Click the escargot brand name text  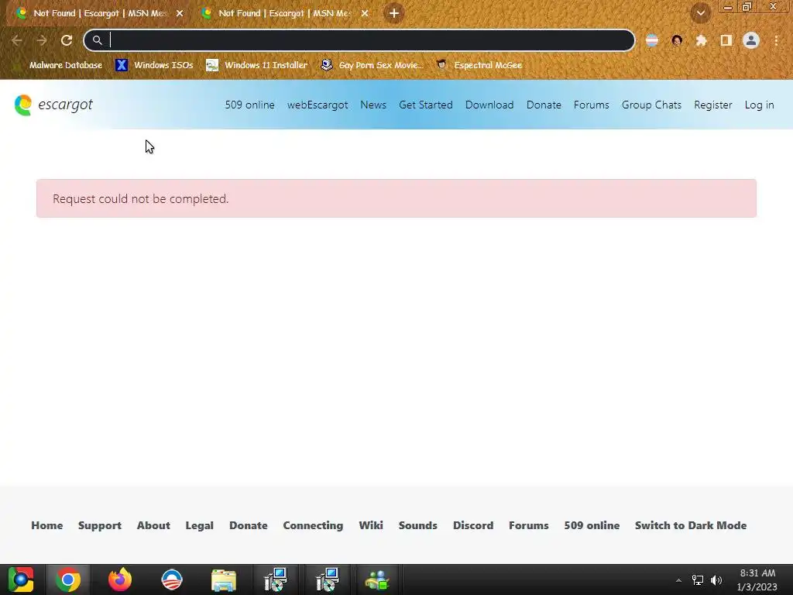65,105
